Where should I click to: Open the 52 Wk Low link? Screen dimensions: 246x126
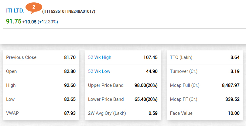(x=99, y=71)
